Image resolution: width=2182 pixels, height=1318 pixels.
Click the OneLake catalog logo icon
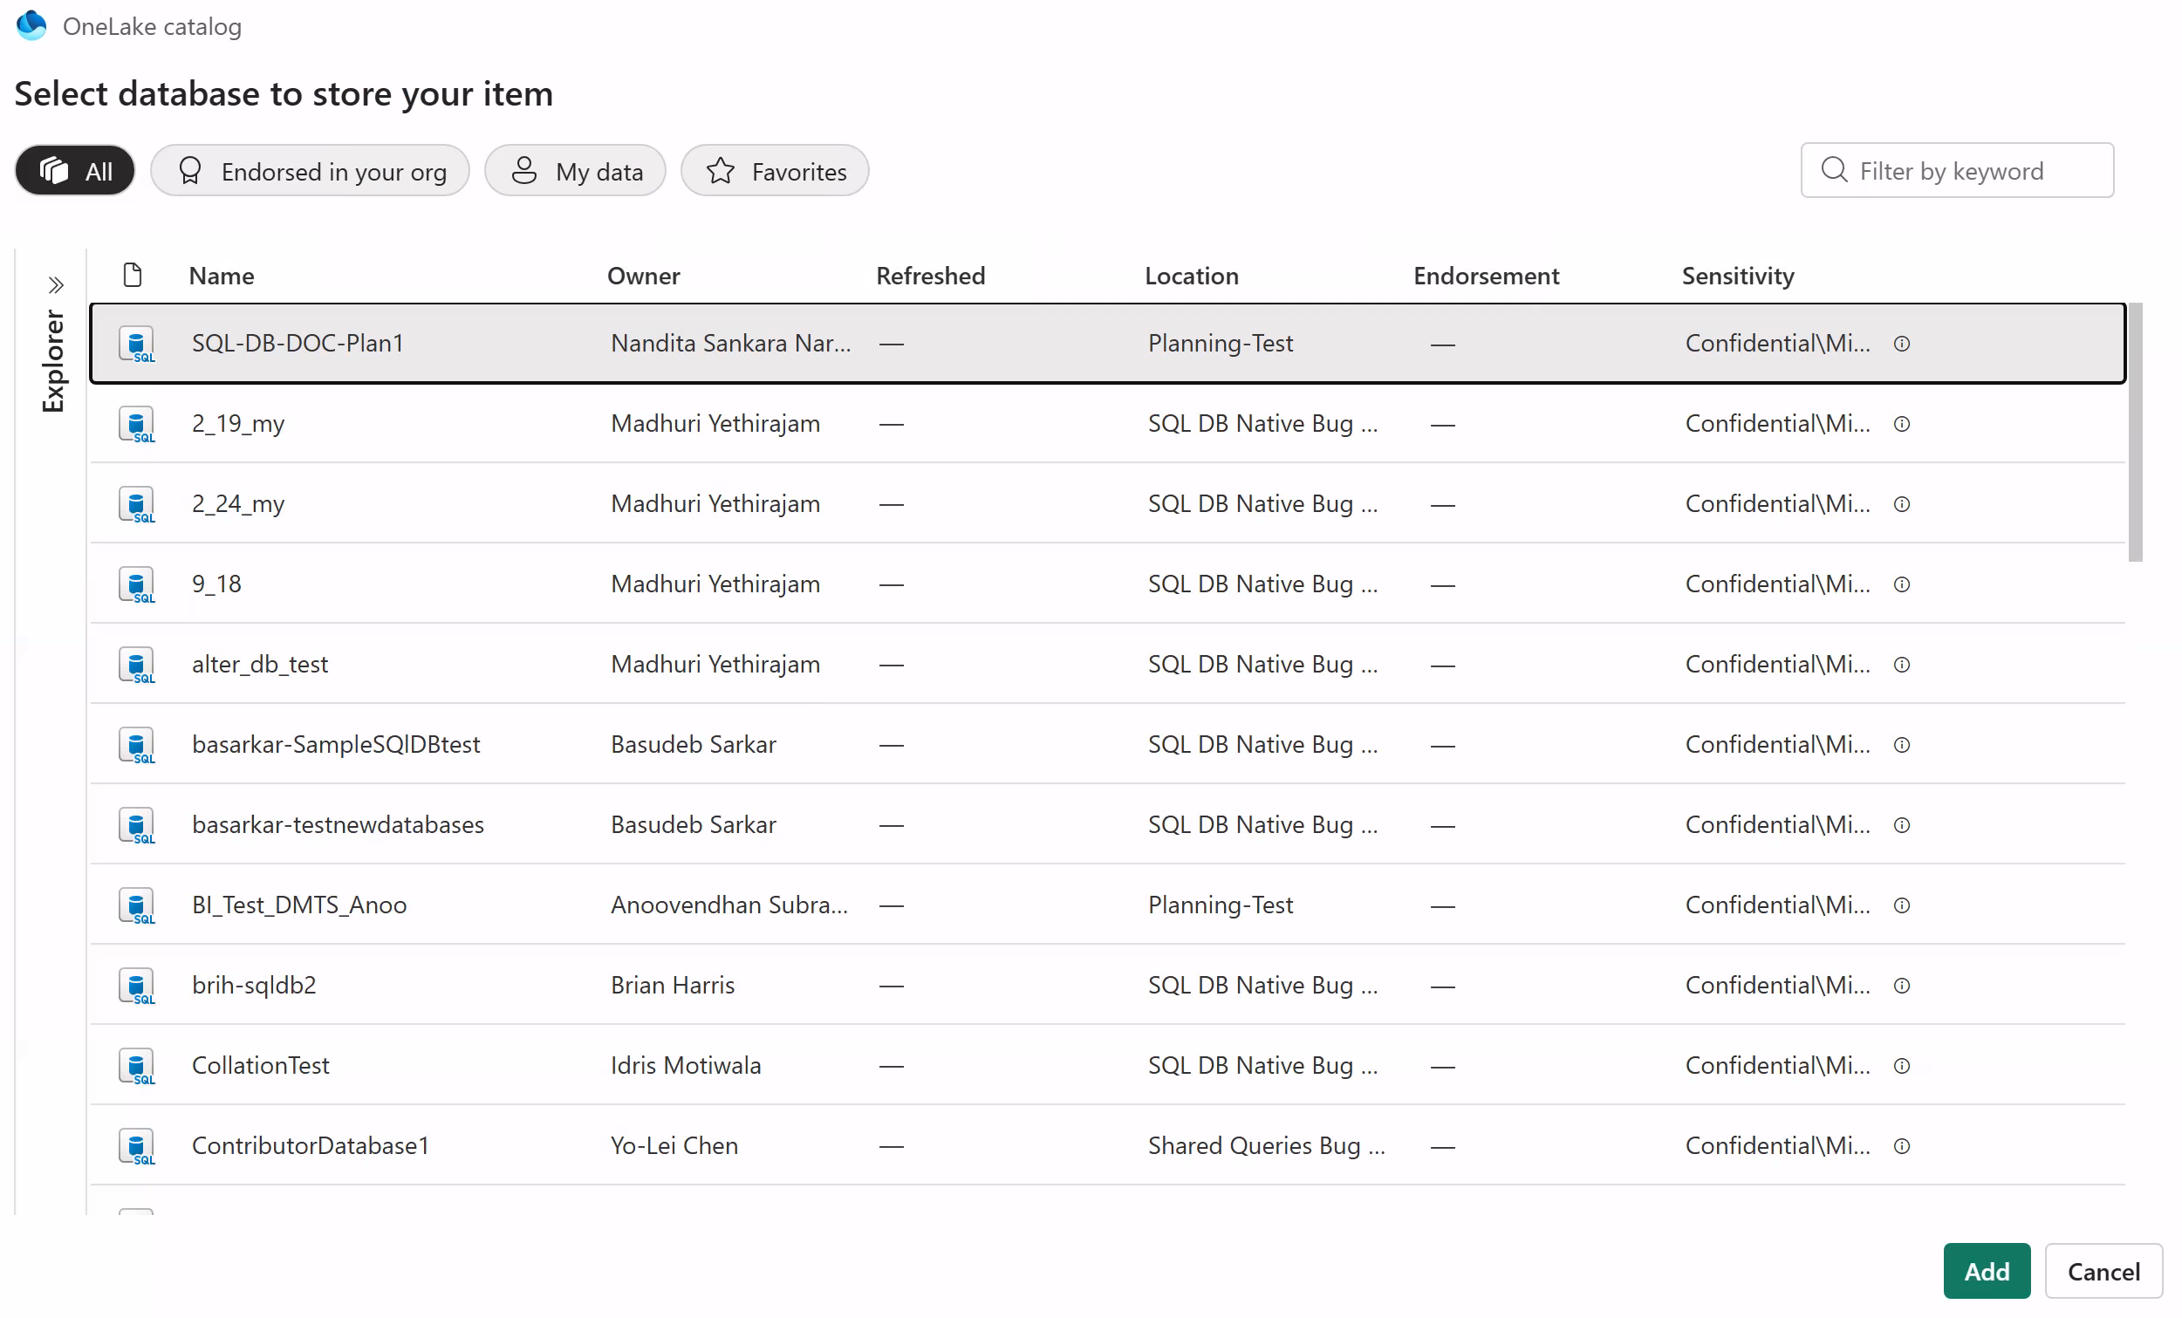pyautogui.click(x=32, y=25)
